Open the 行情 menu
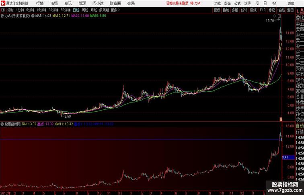This screenshot has width=304, height=195. (40, 3)
